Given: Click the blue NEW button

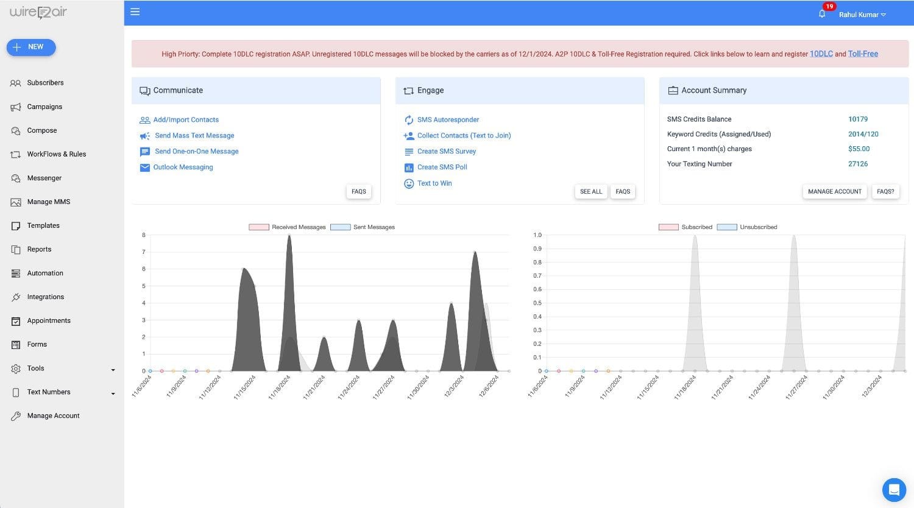Looking at the screenshot, I should click(x=31, y=47).
